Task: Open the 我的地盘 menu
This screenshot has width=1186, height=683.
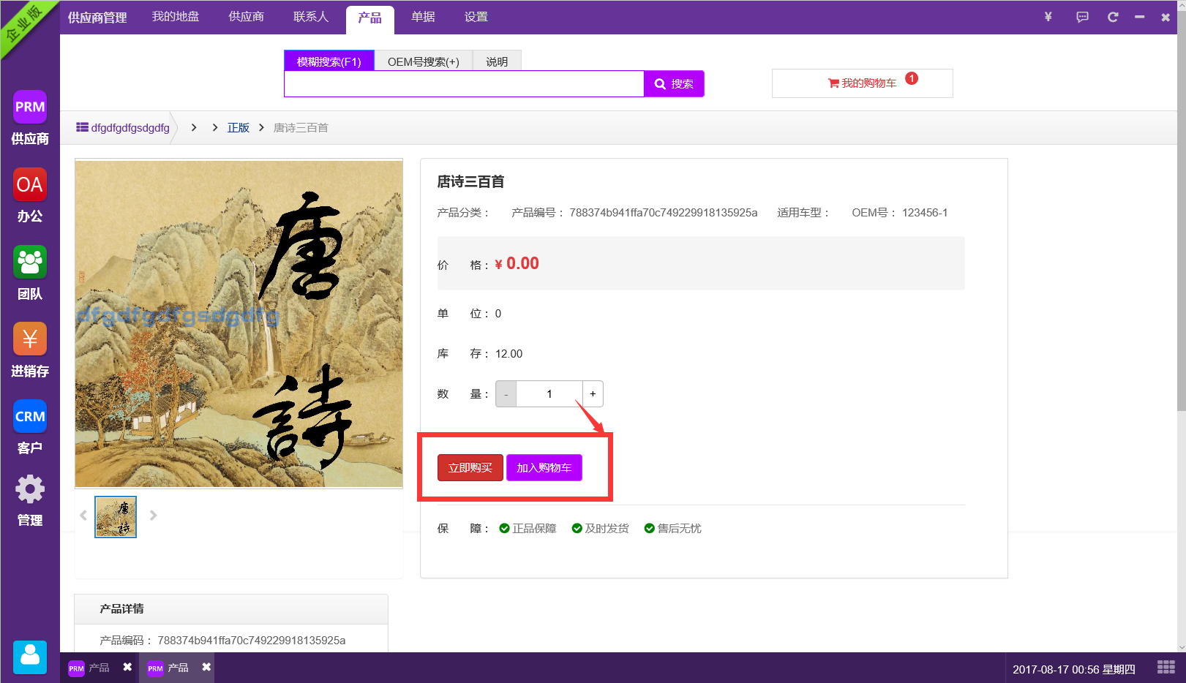Action: click(x=176, y=16)
